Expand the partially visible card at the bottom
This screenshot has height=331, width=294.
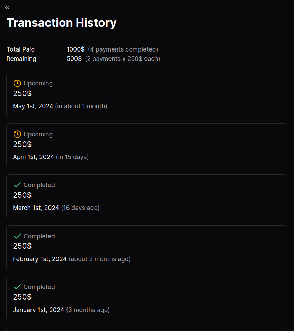(x=146, y=329)
